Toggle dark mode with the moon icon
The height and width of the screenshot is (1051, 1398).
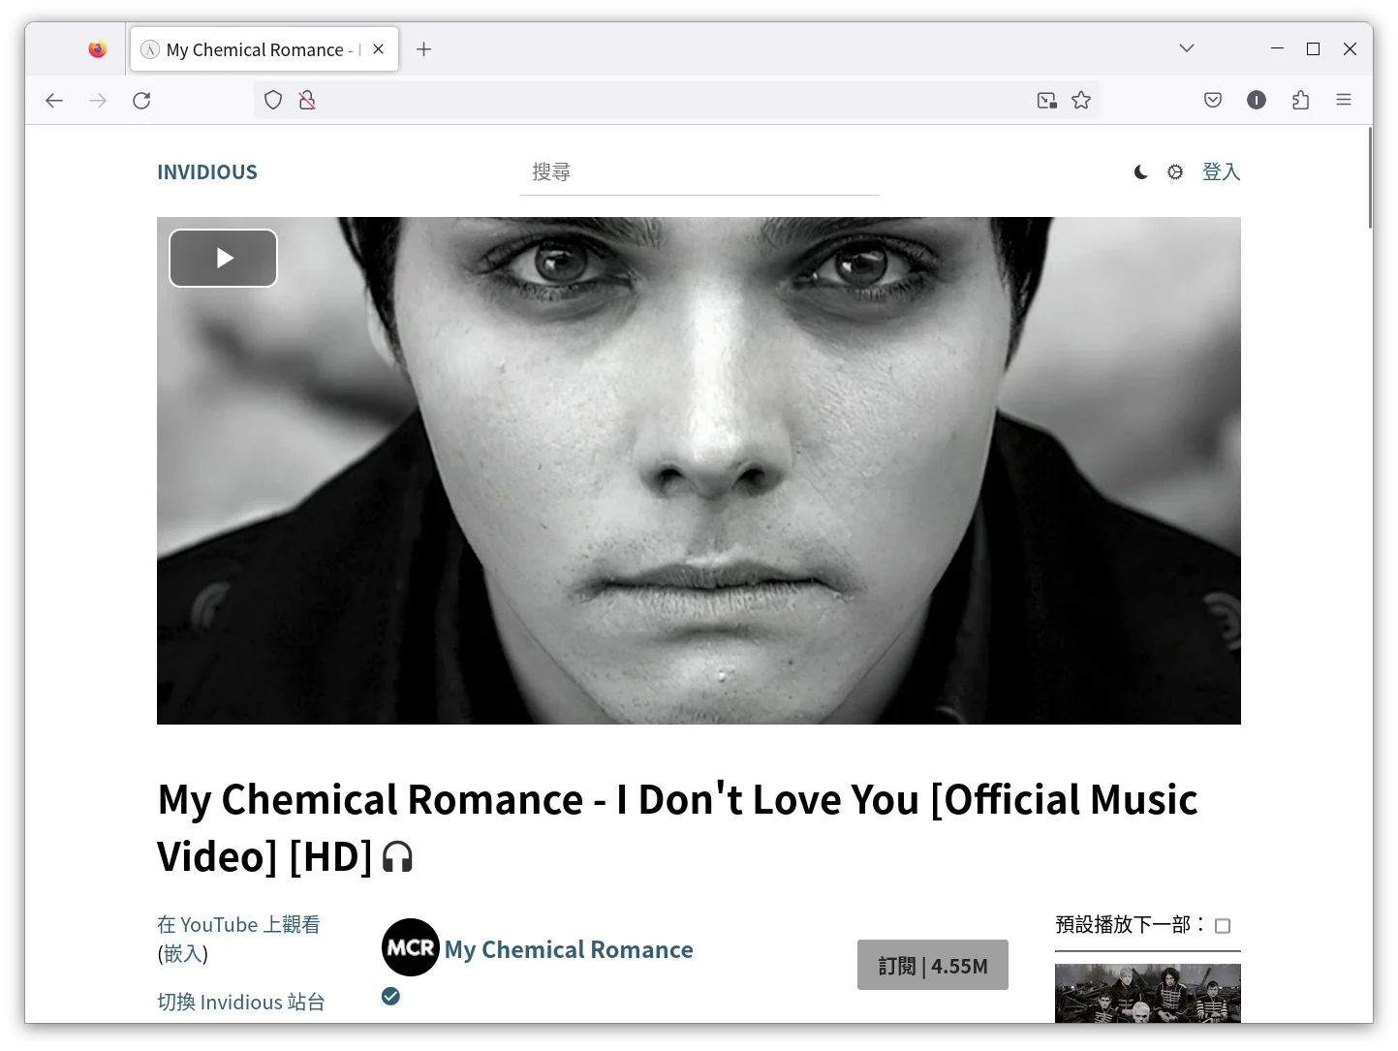point(1140,172)
